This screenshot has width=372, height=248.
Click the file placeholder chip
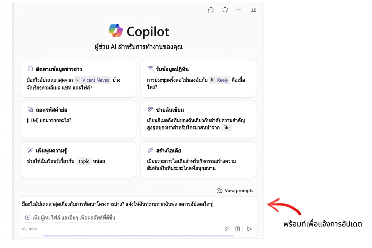click(226, 128)
